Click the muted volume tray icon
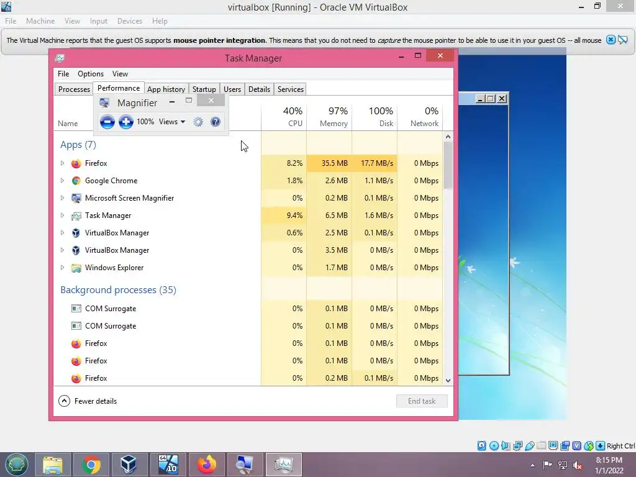The height and width of the screenshot is (477, 636). coord(577,465)
